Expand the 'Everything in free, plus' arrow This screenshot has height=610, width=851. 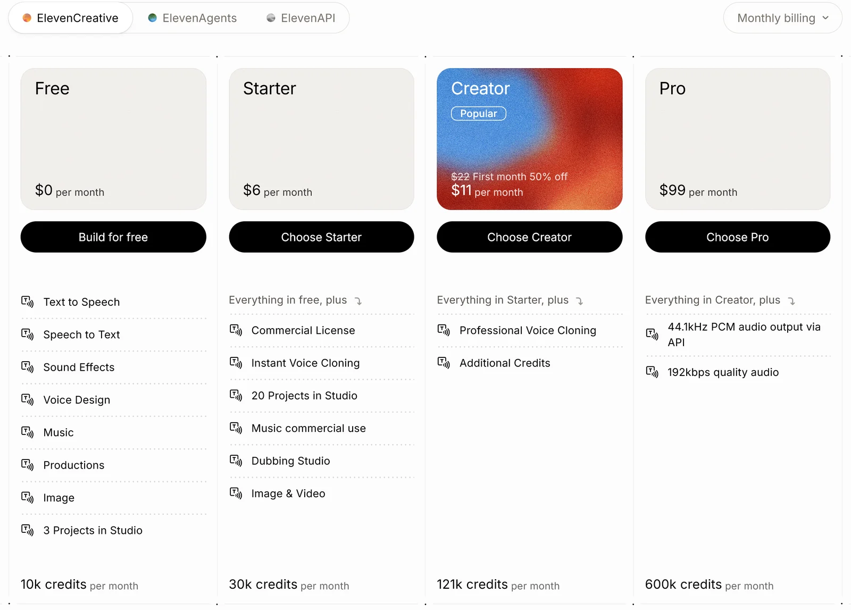(358, 301)
